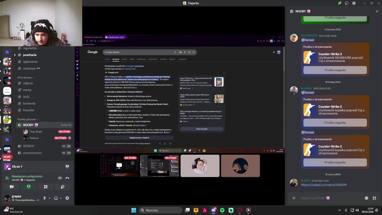The image size is (382, 215).
Task: Open the green leaf icon in title bar
Action: [340, 3]
